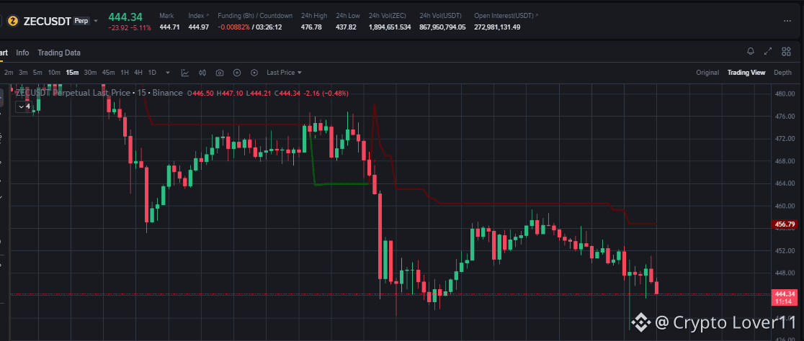The height and width of the screenshot is (341, 804).
Task: Select the 5m timeframe
Action: point(37,73)
